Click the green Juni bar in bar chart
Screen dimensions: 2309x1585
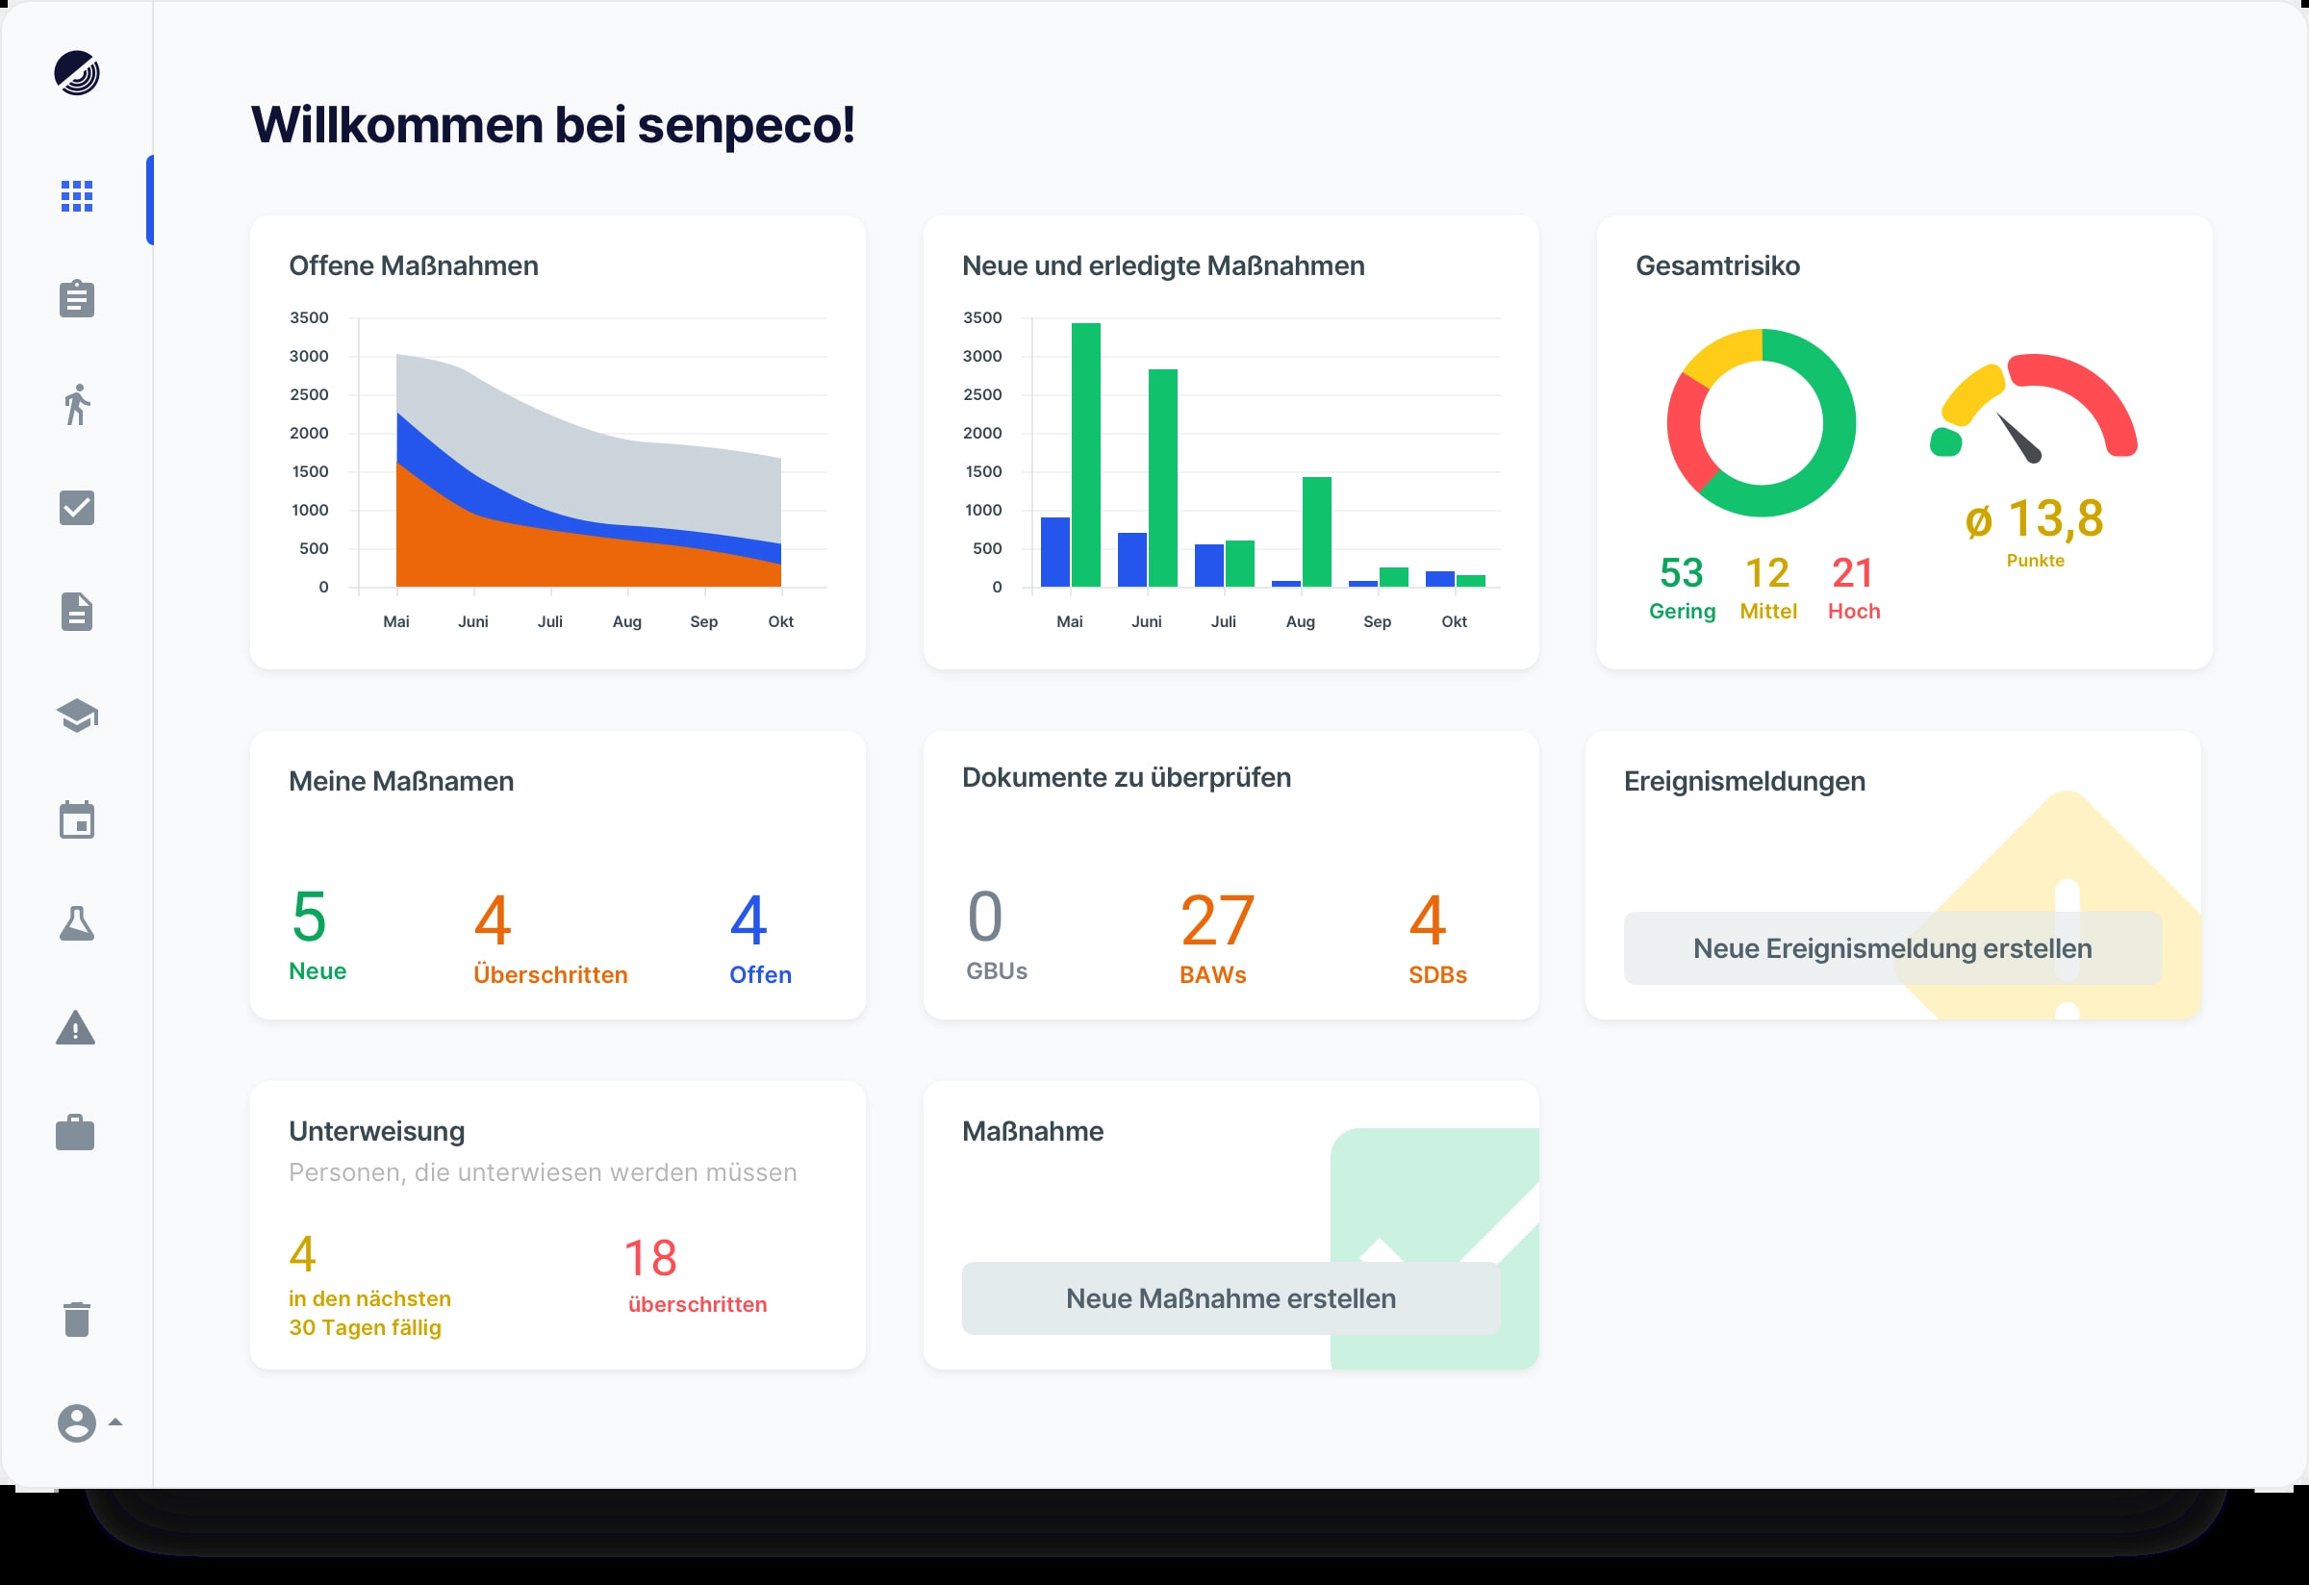[x=1162, y=478]
